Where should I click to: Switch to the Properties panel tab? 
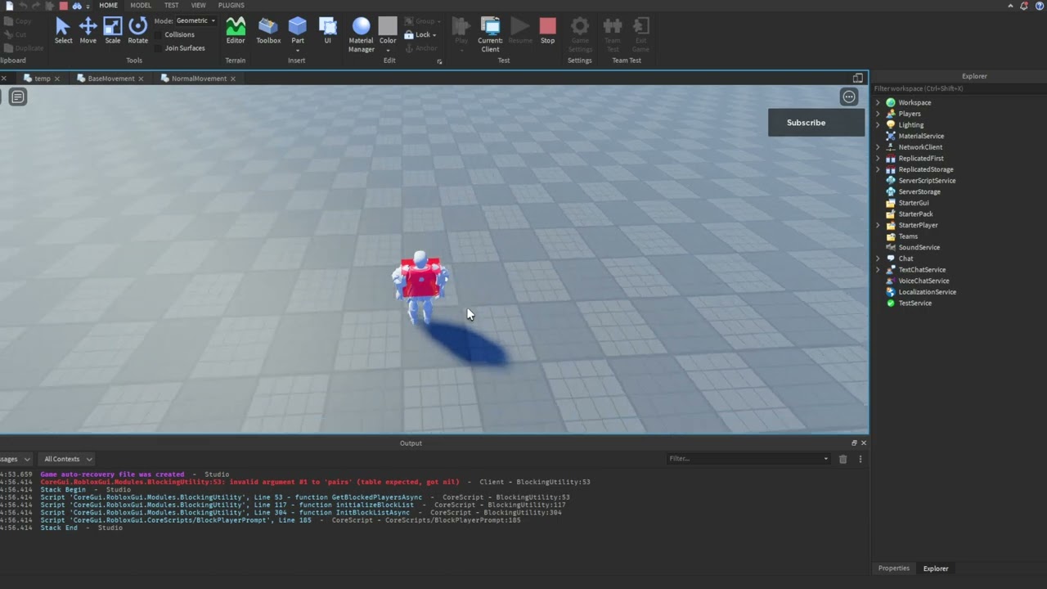(893, 569)
